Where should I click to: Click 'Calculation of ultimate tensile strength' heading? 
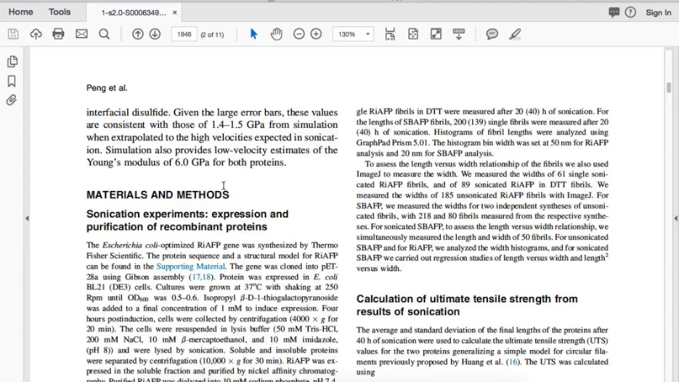pyautogui.click(x=467, y=305)
